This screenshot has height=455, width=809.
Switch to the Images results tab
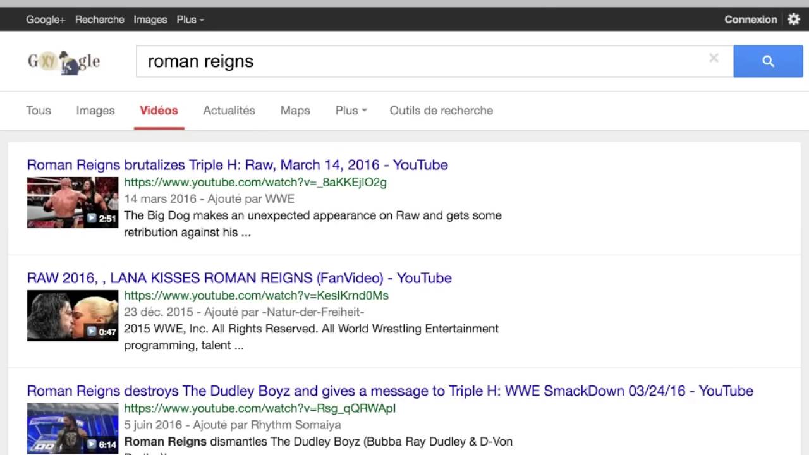(x=95, y=111)
